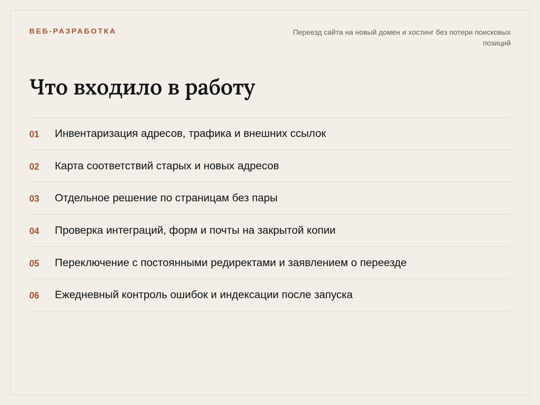Click the subtitle 'Переезд сайта на новый домен…'

[402, 37]
